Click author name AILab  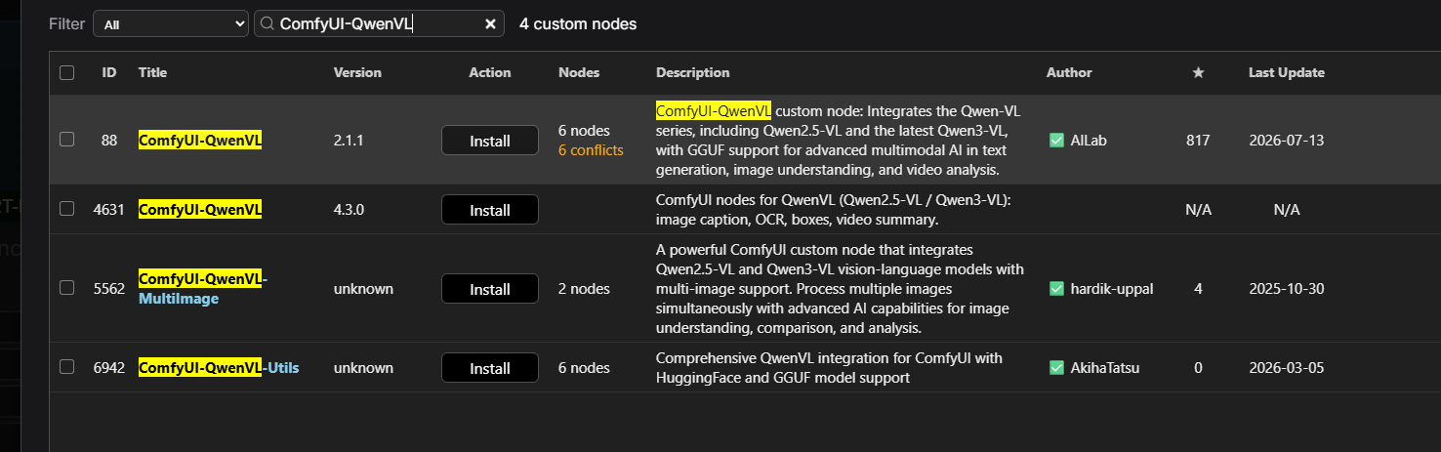pyautogui.click(x=1089, y=141)
